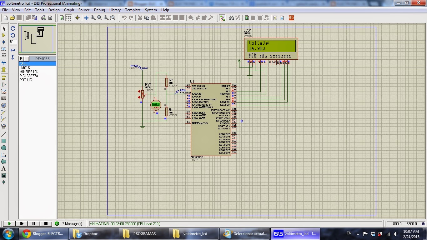Click the Zoom In magnifier icon

(x=93, y=18)
